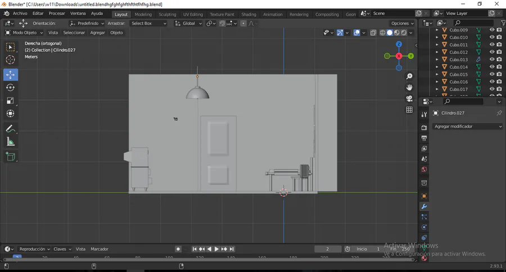Select the Measure tool
The width and height of the screenshot is (506, 272).
coord(10,142)
